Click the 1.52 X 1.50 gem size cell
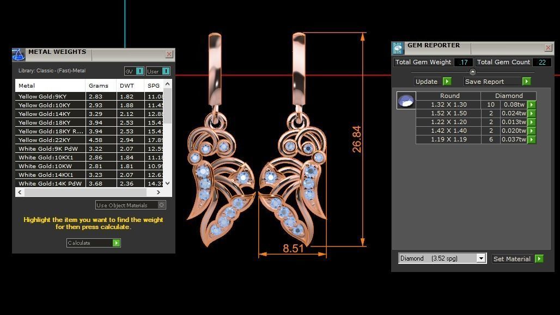560x315 pixels. (x=448, y=113)
